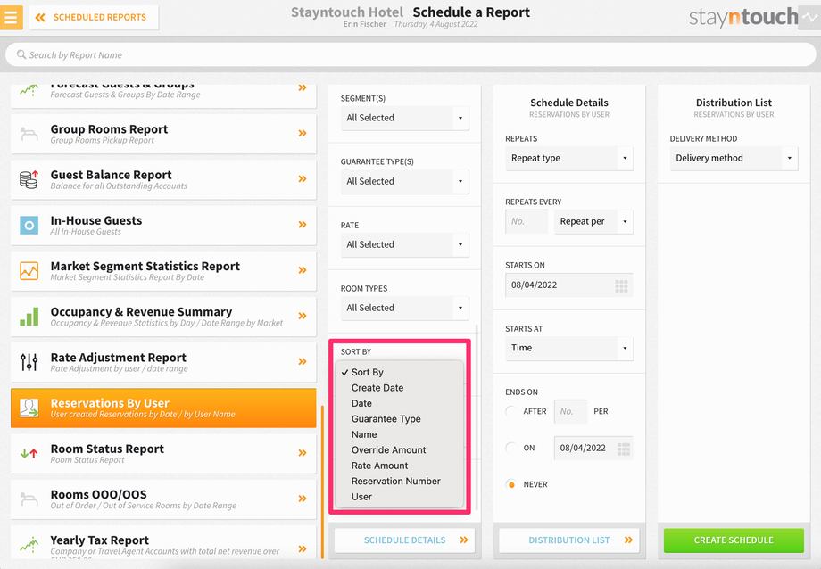Click the Schedule Details button

[405, 540]
